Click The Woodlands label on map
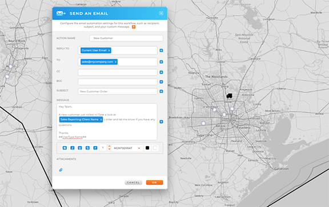The width and height of the screenshot is (329, 207). 216,76
